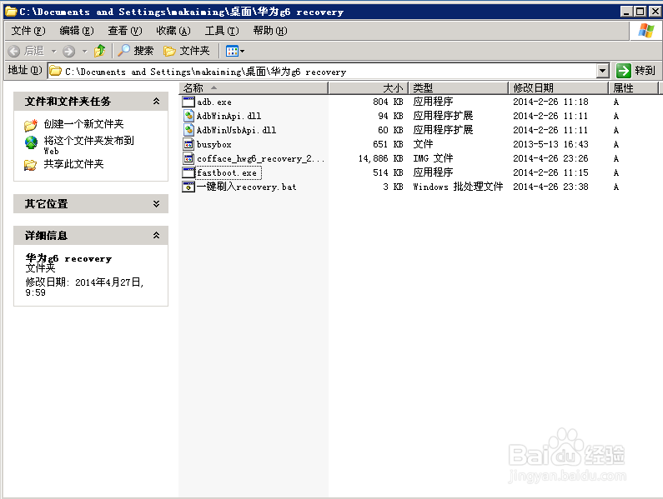Viewport: 663px width, 499px height.
Task: Click the 14,886 KB size cell
Action: (380, 158)
